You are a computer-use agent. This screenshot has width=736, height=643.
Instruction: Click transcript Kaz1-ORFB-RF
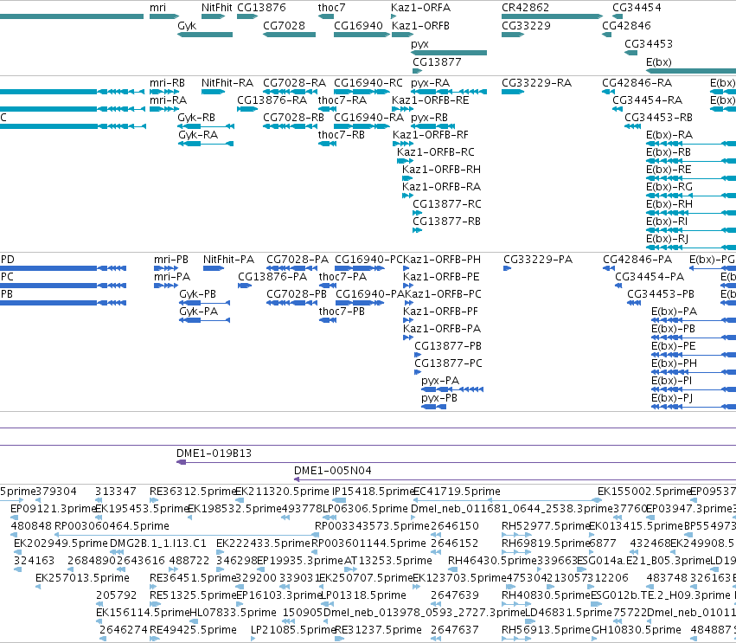tap(403, 144)
